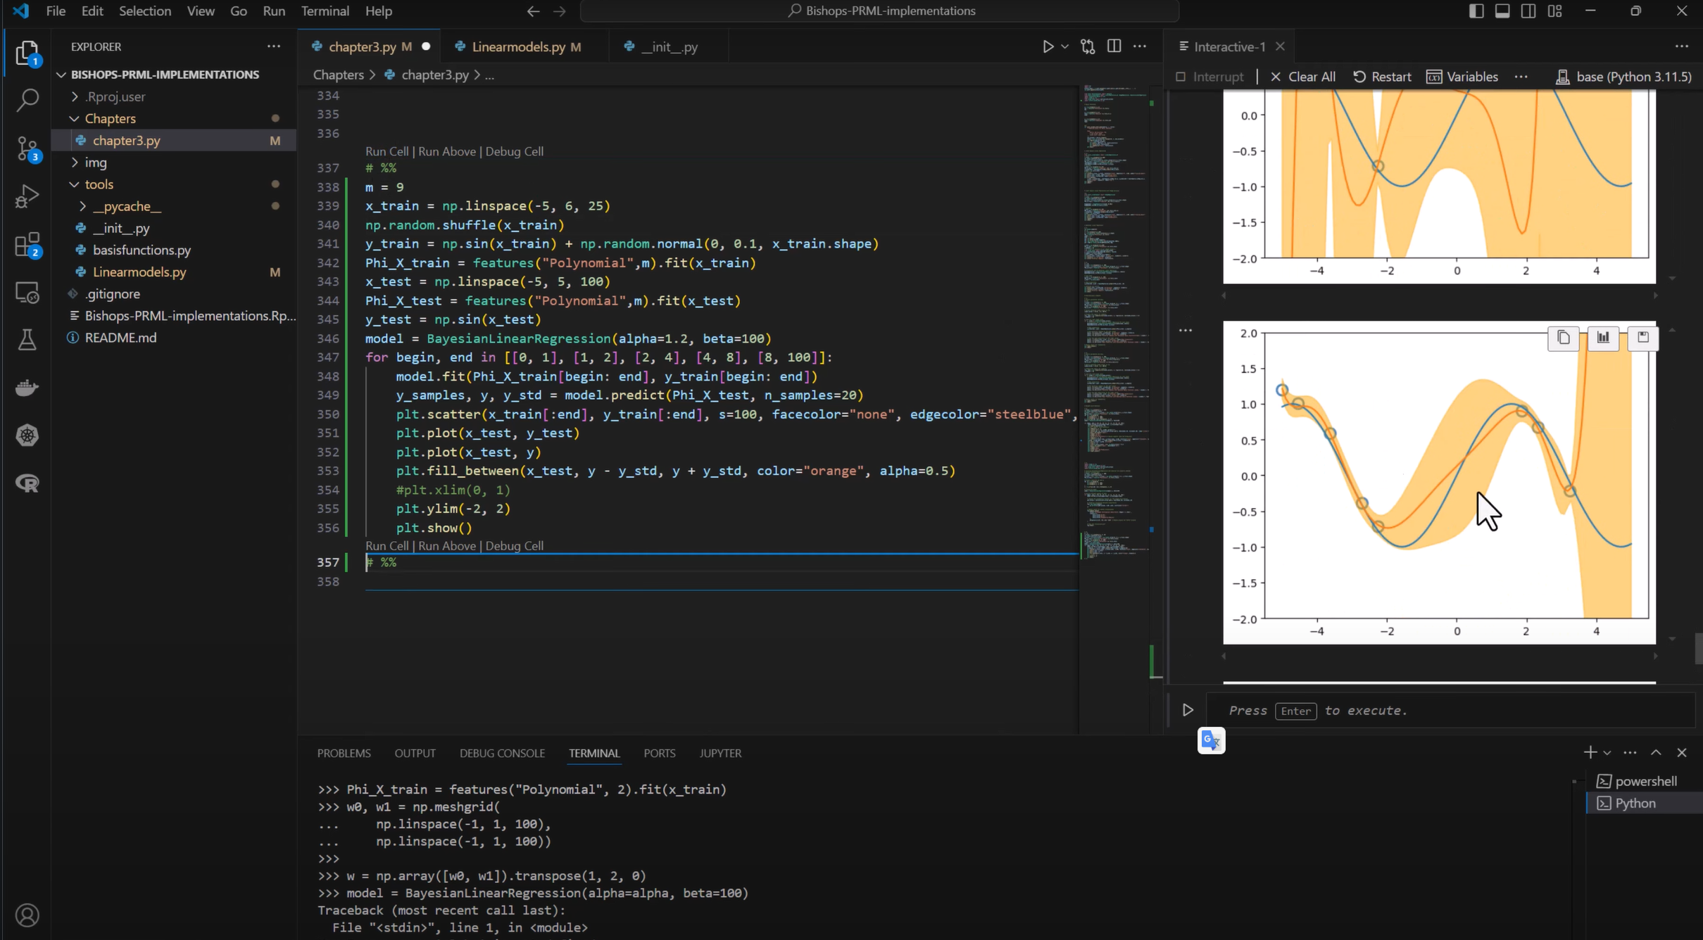Open the Testing beaker icon
This screenshot has width=1703, height=940.
pyautogui.click(x=27, y=340)
